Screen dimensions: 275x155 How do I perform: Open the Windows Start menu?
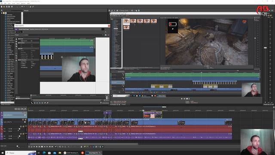click(3, 153)
